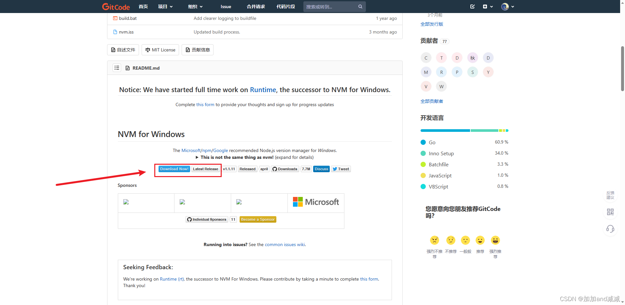Open contributor avatar R
This screenshot has height=305, width=625.
coord(441,72)
